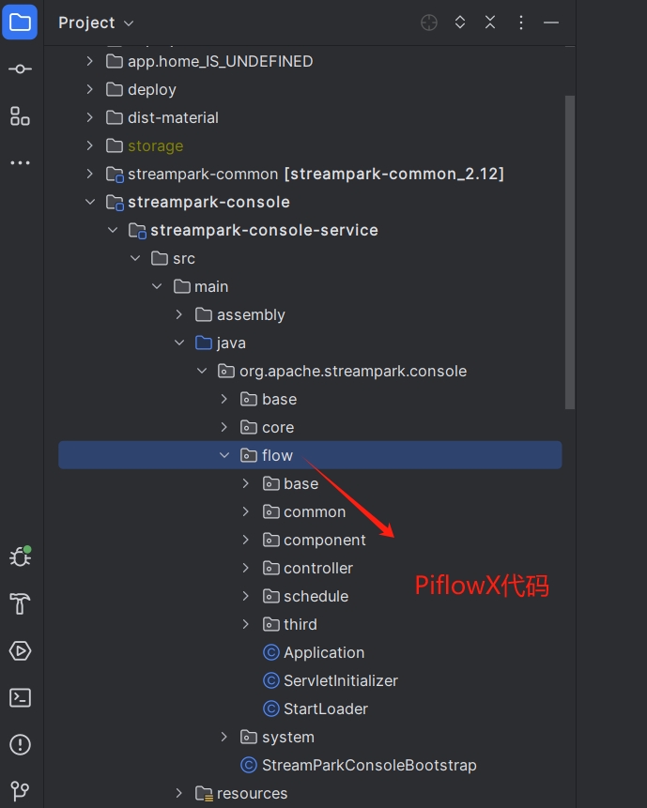
Task: Open the Structure tool window icon
Action: pyautogui.click(x=20, y=116)
